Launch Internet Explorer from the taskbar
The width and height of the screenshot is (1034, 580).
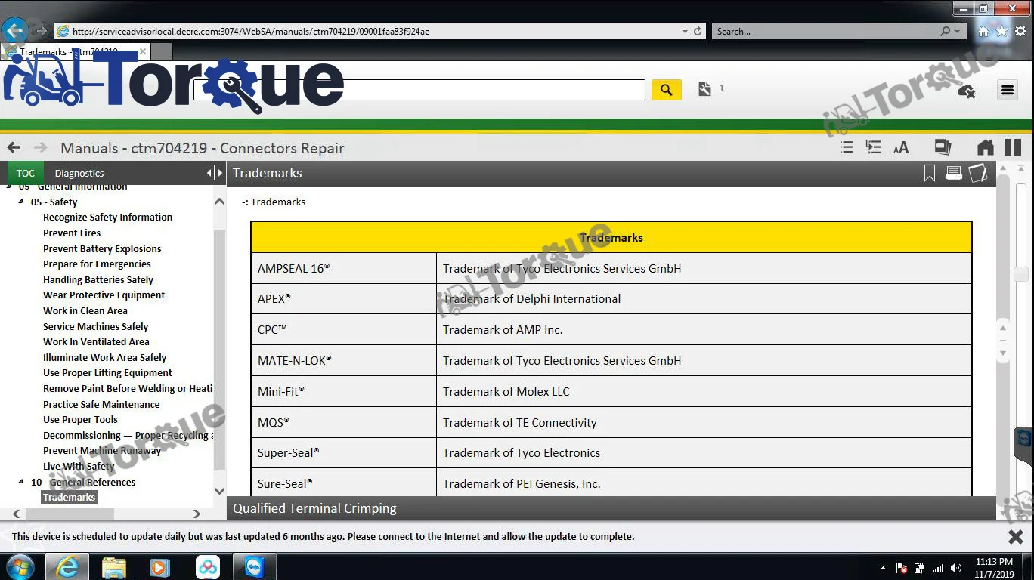coord(67,567)
